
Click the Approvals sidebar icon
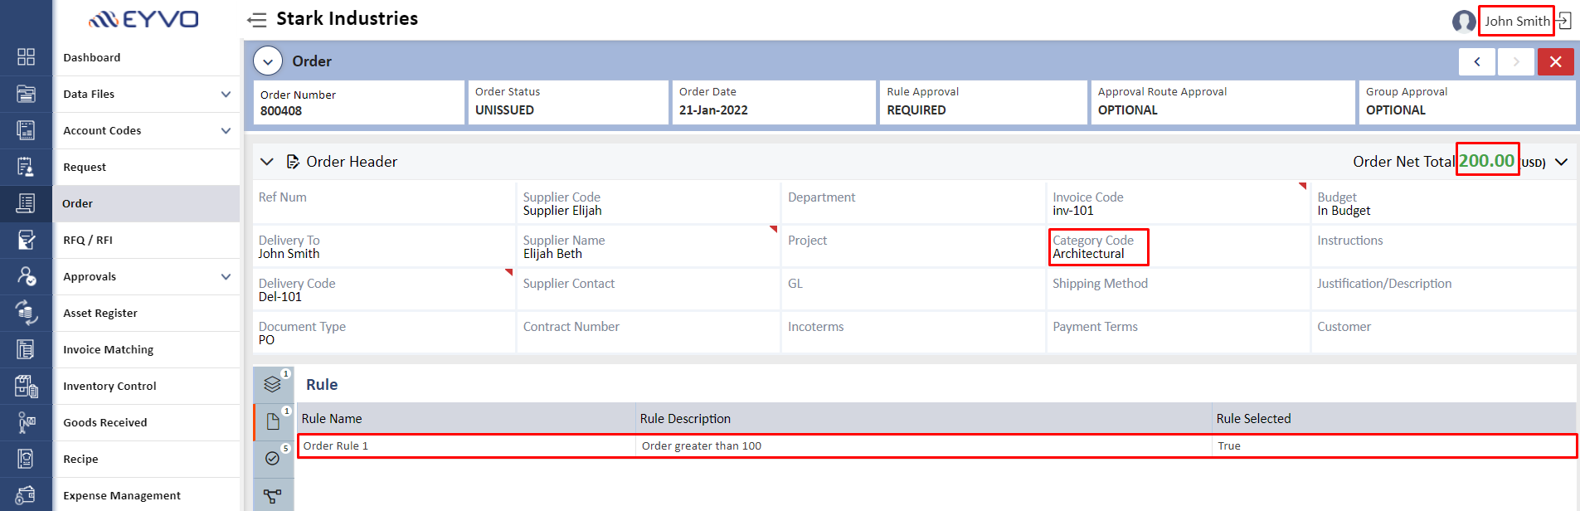point(26,276)
